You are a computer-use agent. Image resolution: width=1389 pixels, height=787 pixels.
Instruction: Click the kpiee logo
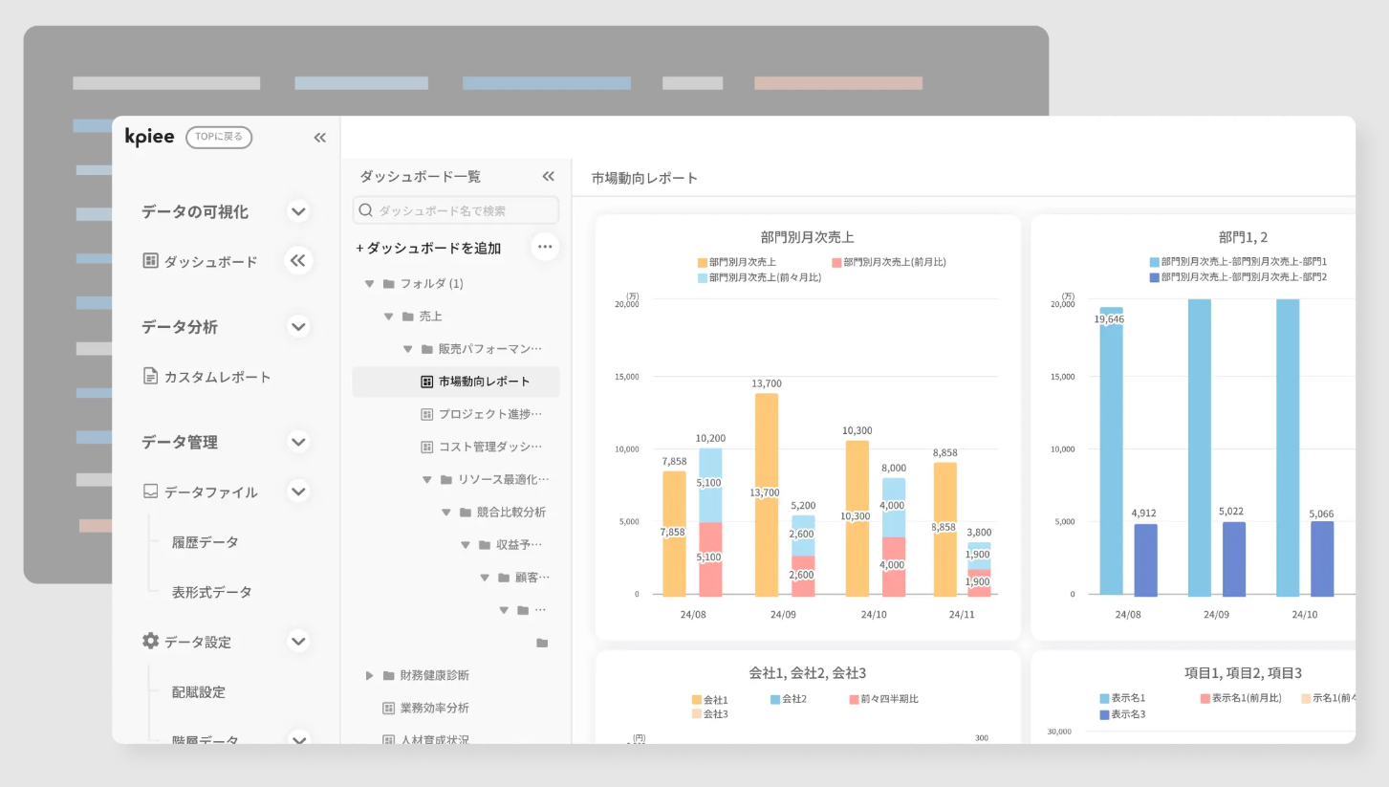click(x=150, y=137)
